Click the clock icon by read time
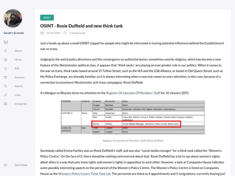The height and width of the screenshot is (176, 235). pos(65,33)
